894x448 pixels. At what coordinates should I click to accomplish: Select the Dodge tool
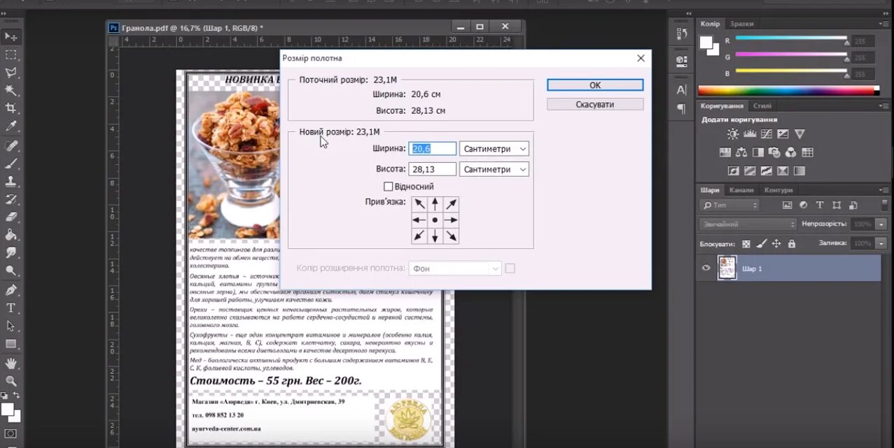point(11,270)
